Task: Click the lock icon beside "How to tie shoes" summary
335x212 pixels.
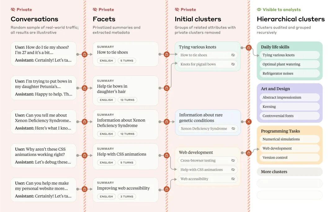Action: (167, 54)
